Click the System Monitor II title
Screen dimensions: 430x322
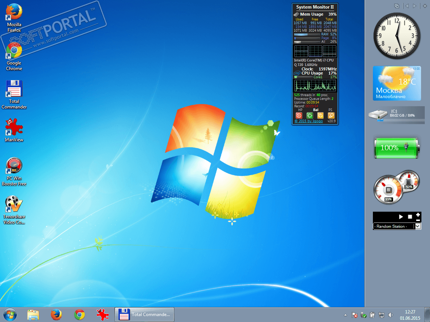315,7
